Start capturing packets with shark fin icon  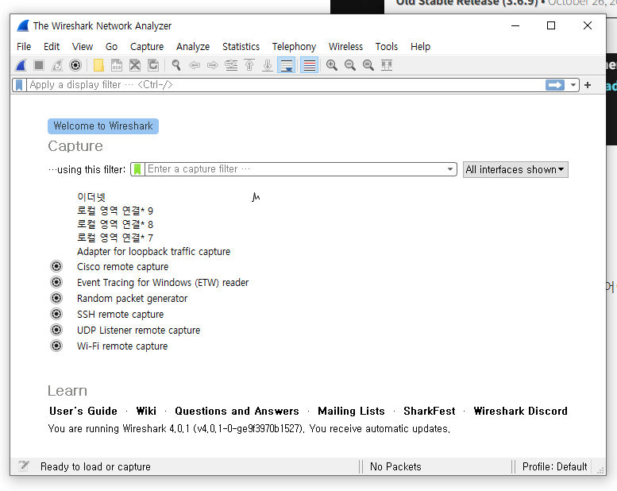(21, 65)
